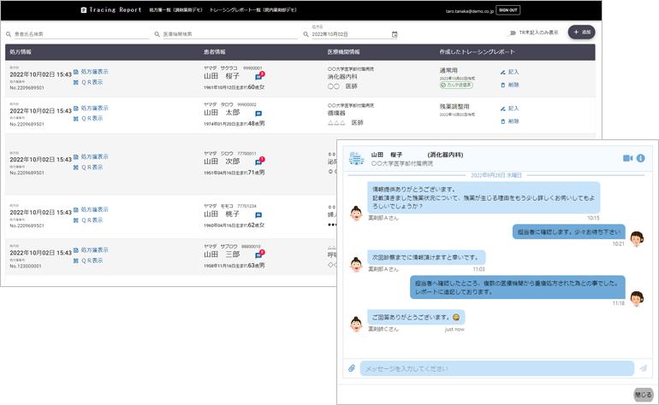Toggle the TR未記入のみ表示 switch

coord(512,33)
